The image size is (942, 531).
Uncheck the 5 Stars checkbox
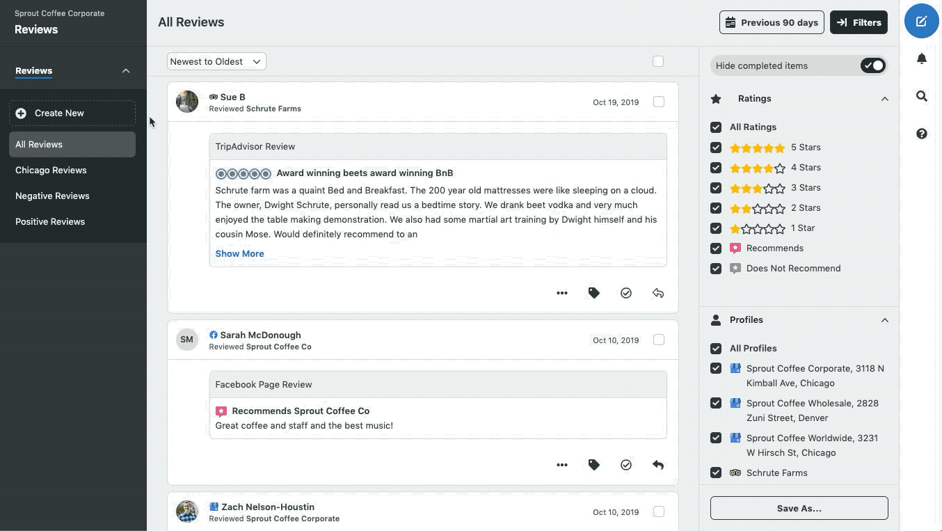716,148
